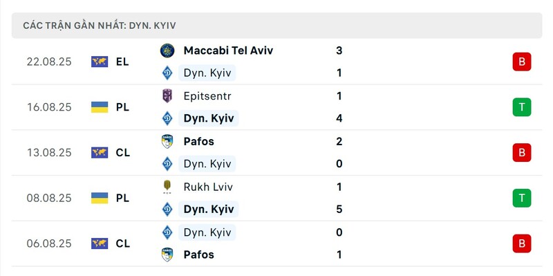Click the green T badge for 08.08.25
The image size is (553, 276).
522,198
